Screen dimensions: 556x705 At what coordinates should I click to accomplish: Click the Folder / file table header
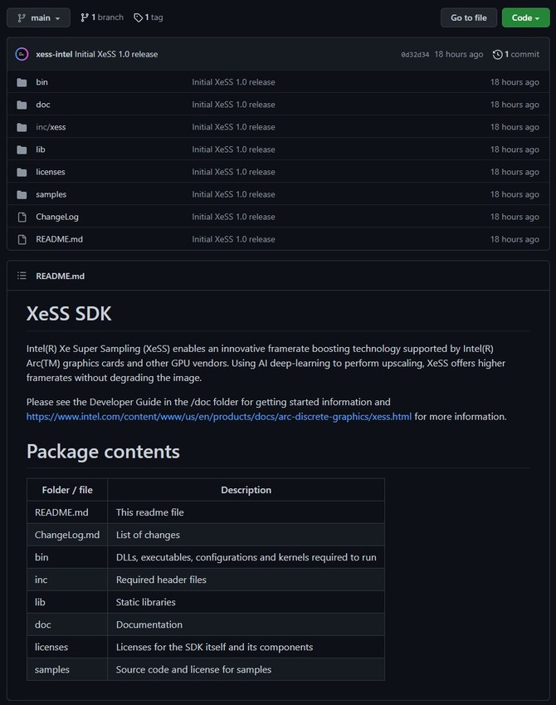(x=67, y=490)
